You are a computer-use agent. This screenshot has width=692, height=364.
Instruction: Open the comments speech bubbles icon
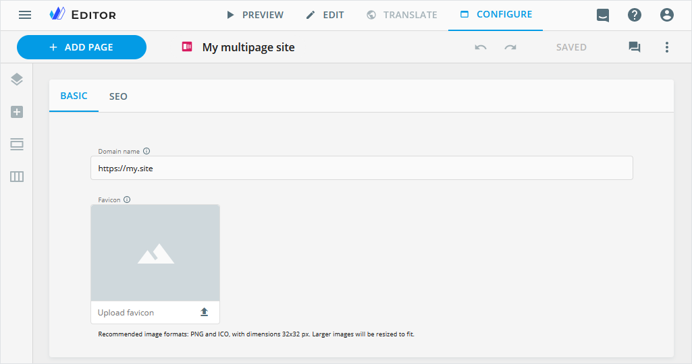pos(634,47)
